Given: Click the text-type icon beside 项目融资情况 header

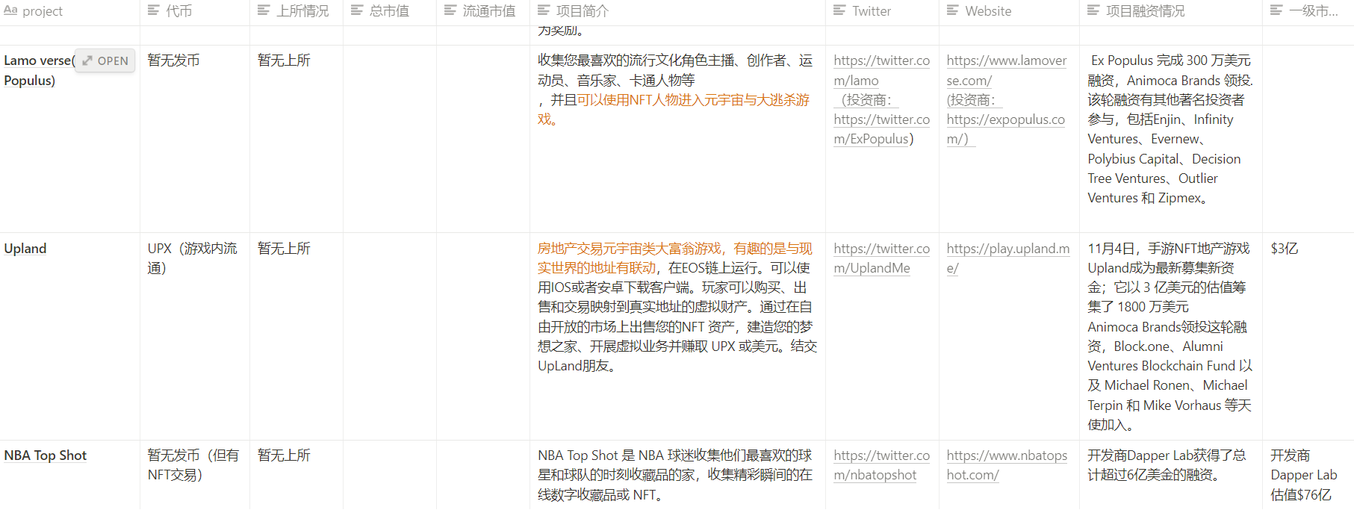Looking at the screenshot, I should pos(1093,10).
